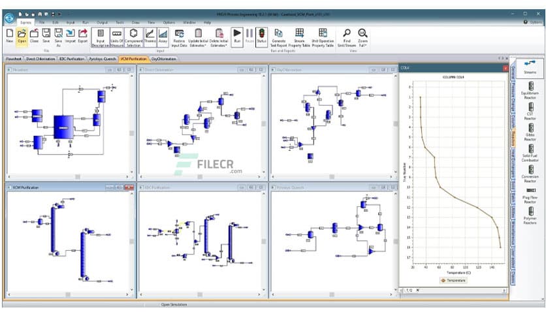The height and width of the screenshot is (316, 546).
Task: Open the Zoom Full dropdown
Action: (x=362, y=38)
